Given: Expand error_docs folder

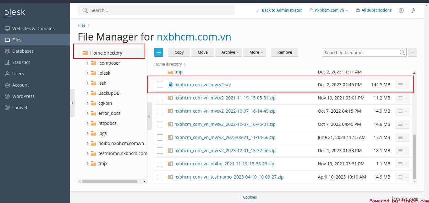Looking at the screenshot, I should [87, 113].
